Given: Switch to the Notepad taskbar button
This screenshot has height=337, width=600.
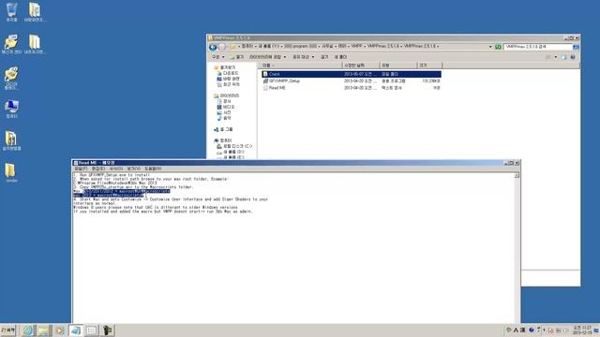Looking at the screenshot, I should 75,330.
